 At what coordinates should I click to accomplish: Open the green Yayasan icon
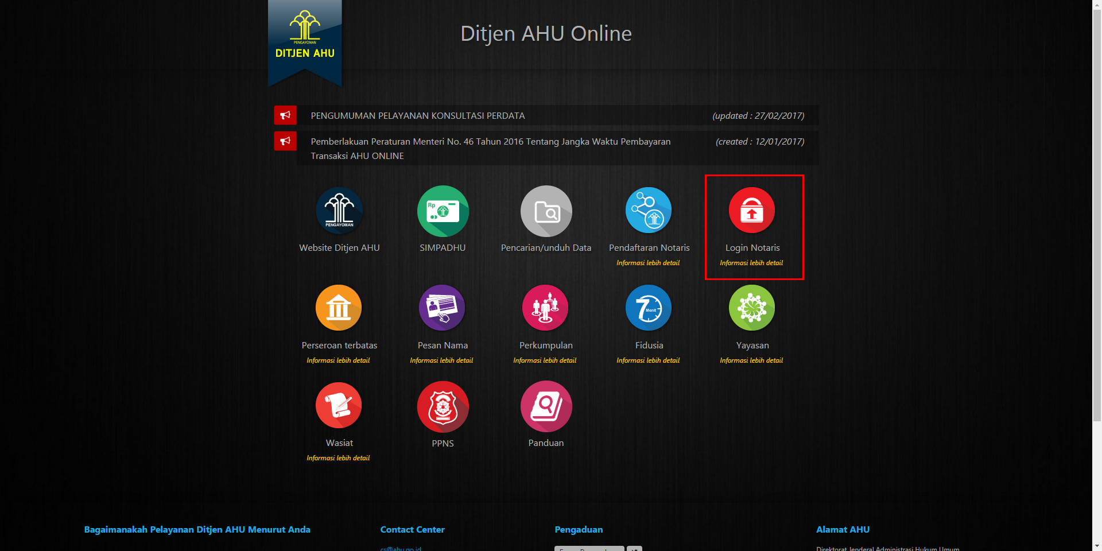pos(752,308)
